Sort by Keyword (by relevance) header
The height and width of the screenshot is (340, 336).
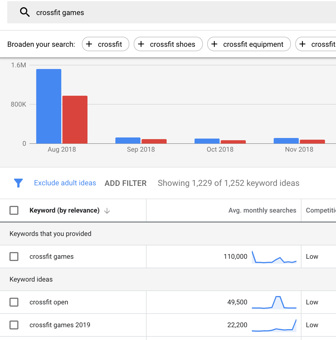click(x=64, y=210)
